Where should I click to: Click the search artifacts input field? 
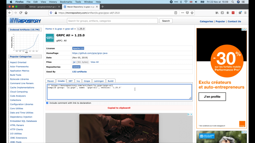click(x=112, y=21)
